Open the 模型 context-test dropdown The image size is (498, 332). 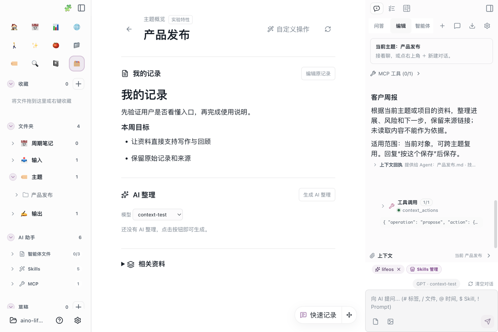[x=158, y=215]
